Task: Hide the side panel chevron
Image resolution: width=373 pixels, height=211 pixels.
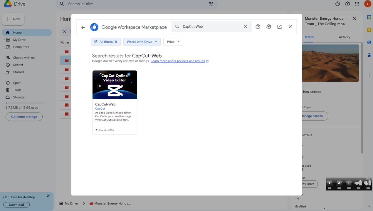Action: click(x=369, y=206)
